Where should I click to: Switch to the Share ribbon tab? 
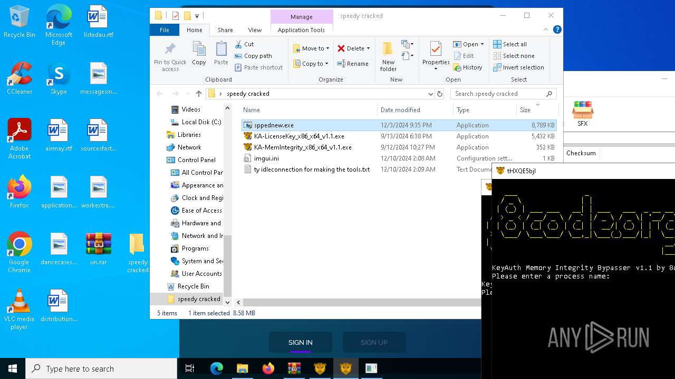click(x=225, y=30)
